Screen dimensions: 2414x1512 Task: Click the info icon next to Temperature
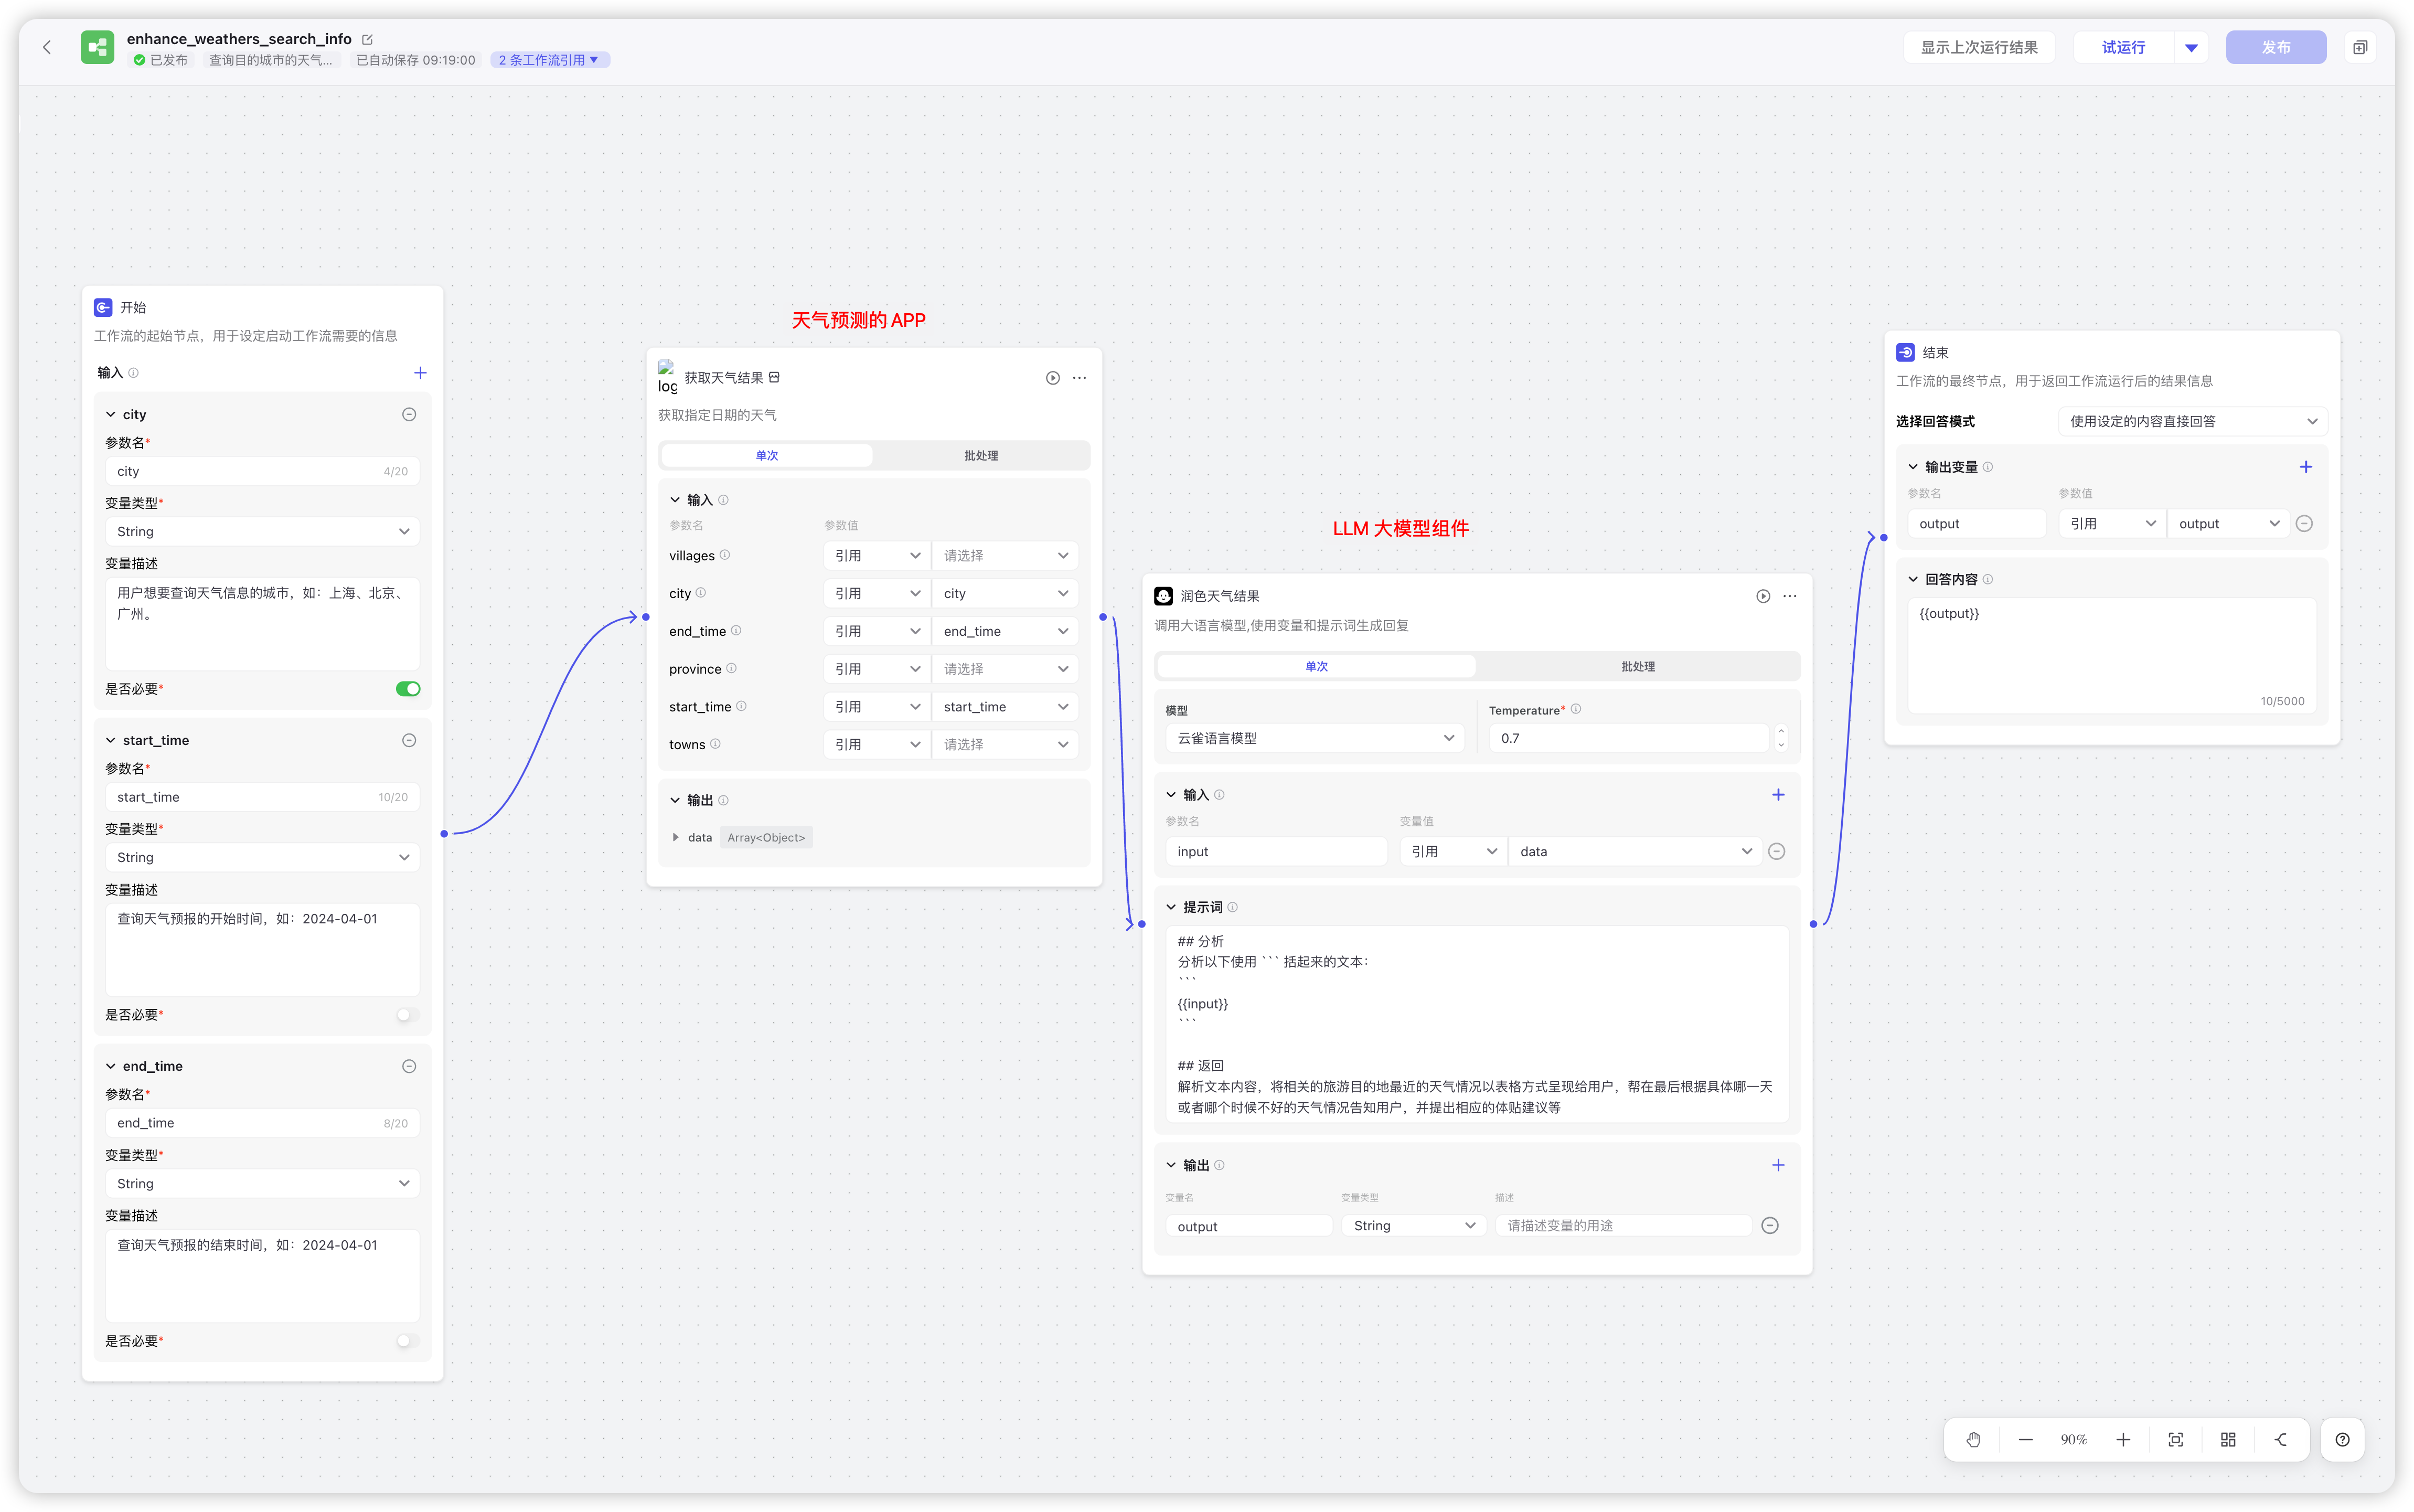1576,709
